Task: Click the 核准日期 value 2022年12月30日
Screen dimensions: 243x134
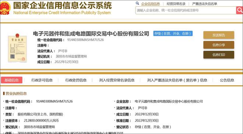Action: point(147,120)
